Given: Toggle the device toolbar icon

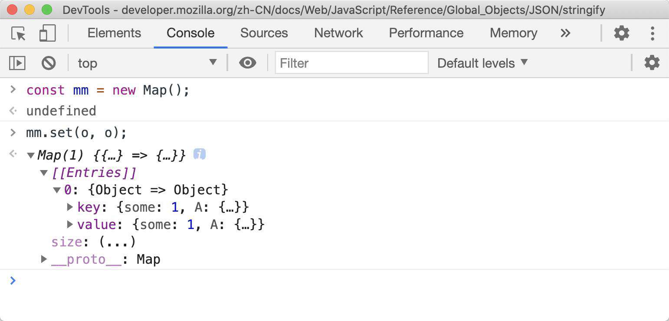Looking at the screenshot, I should (47, 33).
